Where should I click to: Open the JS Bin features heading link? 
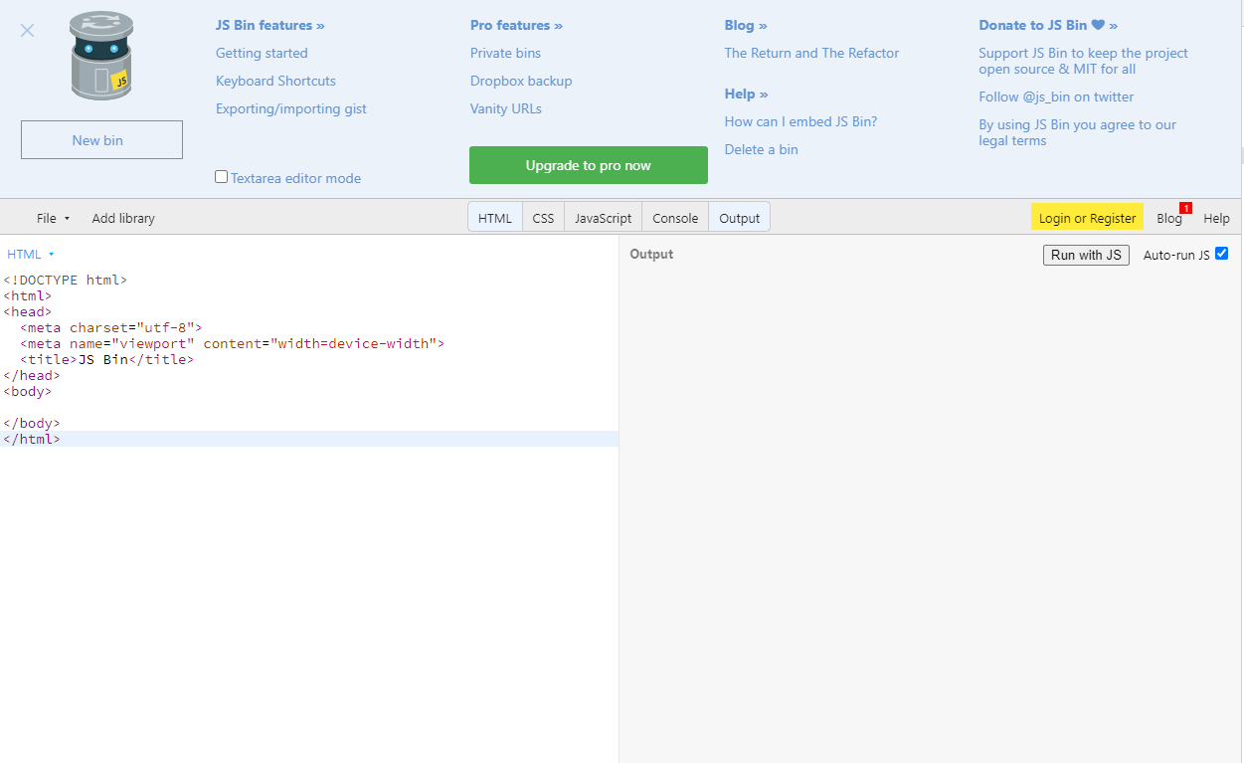click(270, 25)
